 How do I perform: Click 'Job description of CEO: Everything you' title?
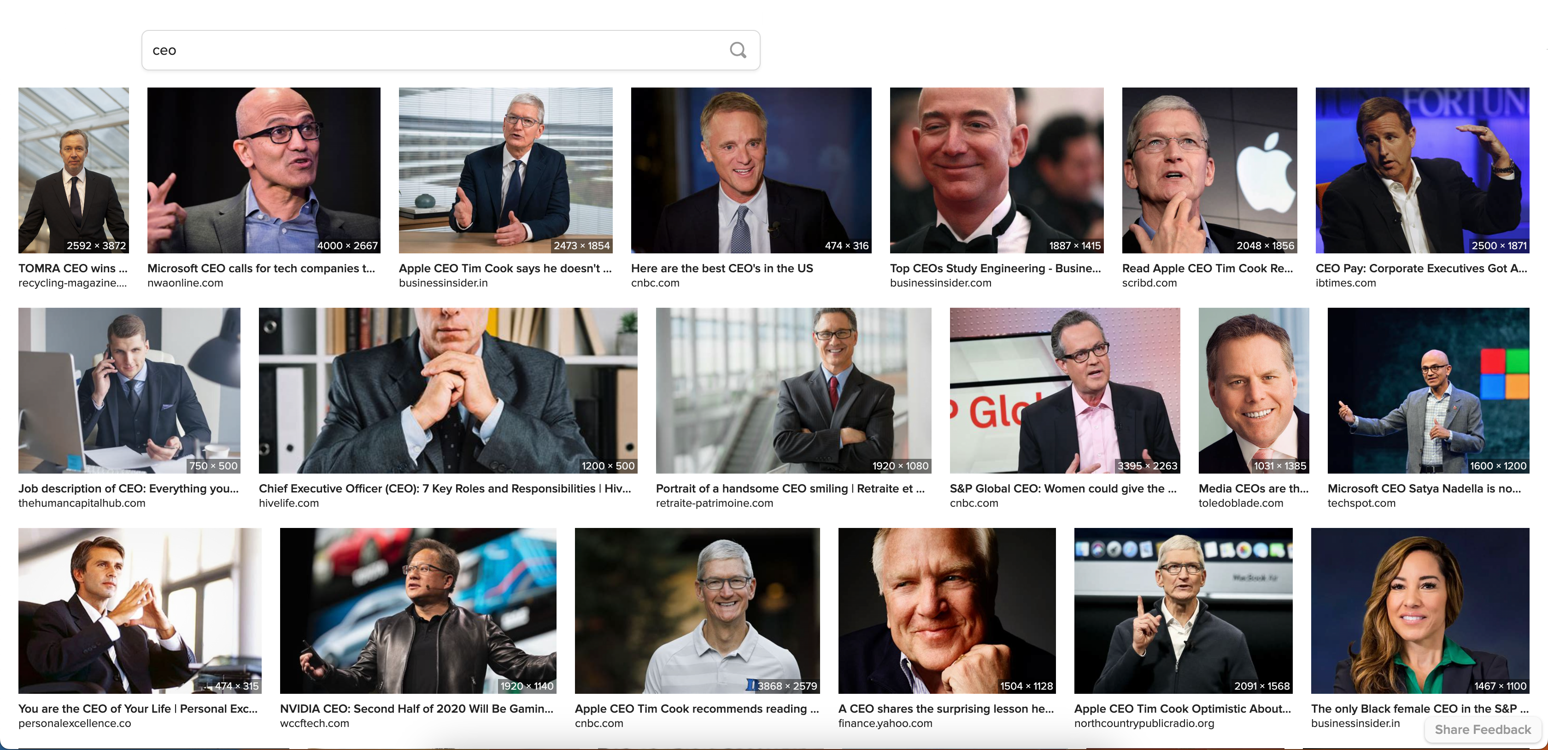(128, 489)
